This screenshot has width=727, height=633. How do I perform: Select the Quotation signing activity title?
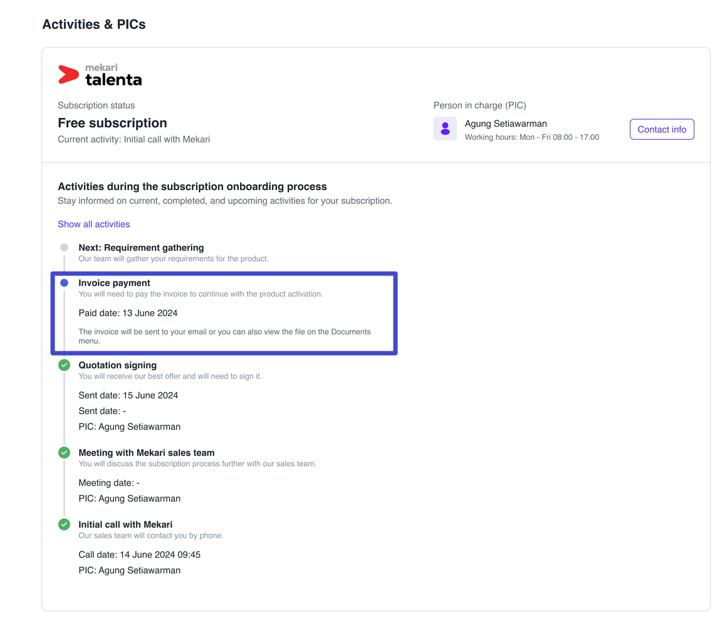coord(117,365)
